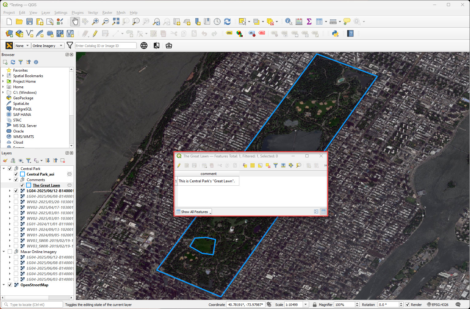Activate the Zoom Out magnifier tool
Image resolution: width=470 pixels, height=309 pixels.
coord(106,22)
